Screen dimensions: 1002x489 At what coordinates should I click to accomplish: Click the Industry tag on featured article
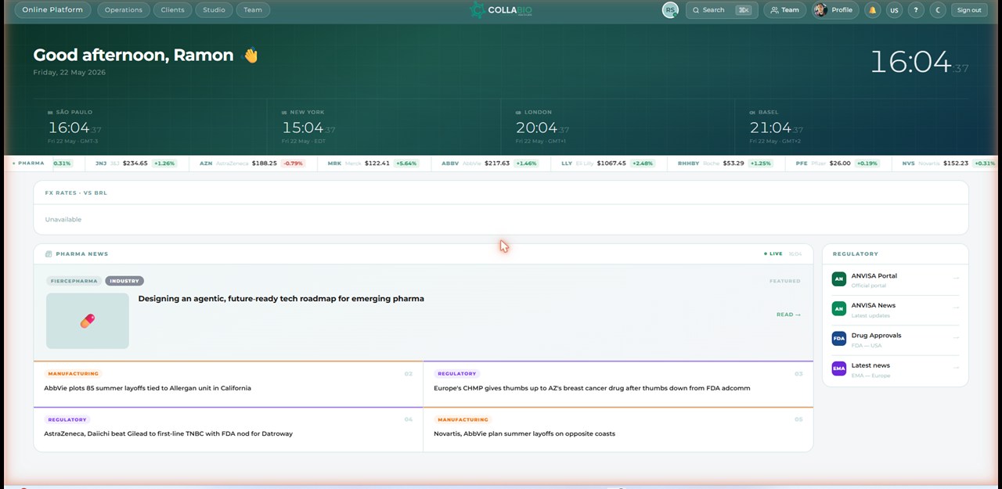(x=124, y=281)
